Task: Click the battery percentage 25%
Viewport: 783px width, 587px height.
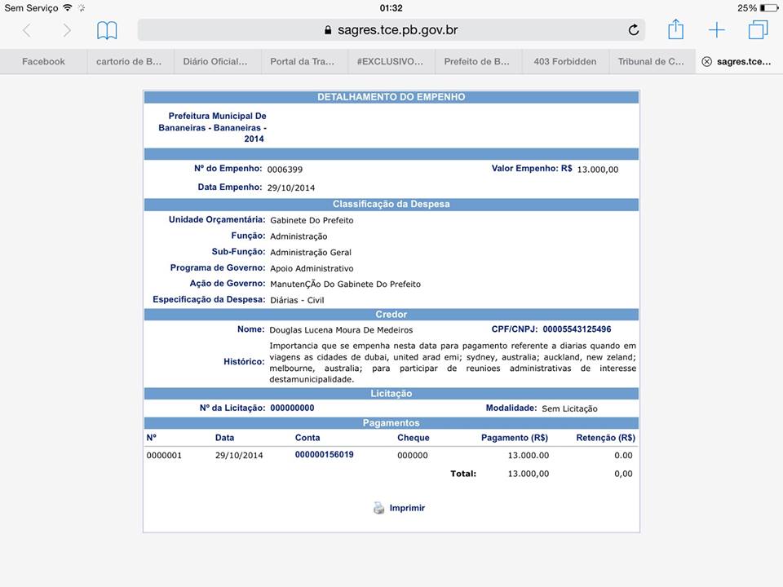Action: (x=746, y=8)
